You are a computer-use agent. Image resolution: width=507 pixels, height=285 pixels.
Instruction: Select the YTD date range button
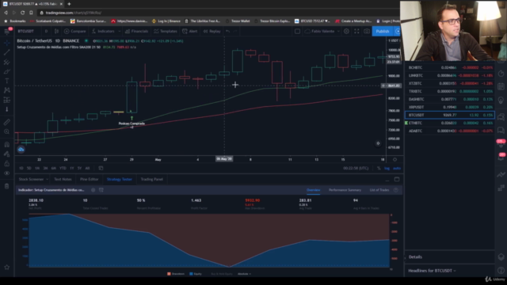tap(63, 169)
